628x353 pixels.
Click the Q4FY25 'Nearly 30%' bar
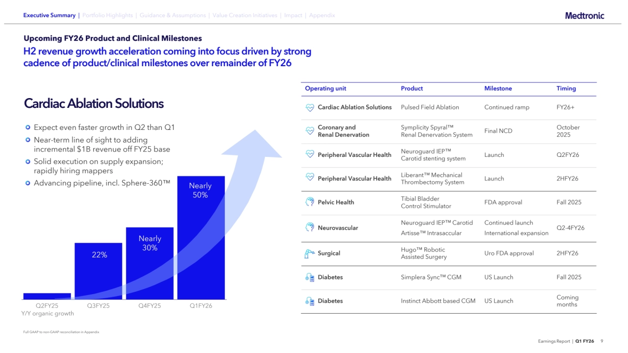150,263
